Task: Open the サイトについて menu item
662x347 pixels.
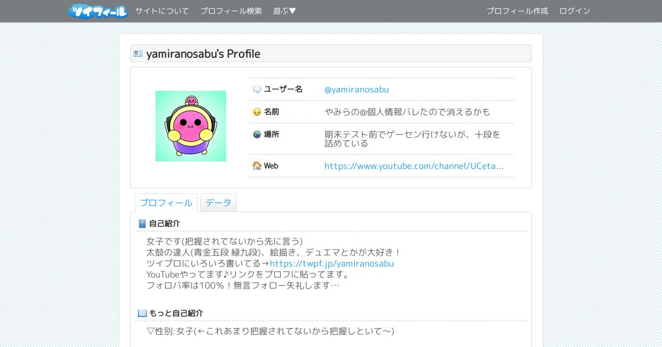Action: pyautogui.click(x=162, y=11)
